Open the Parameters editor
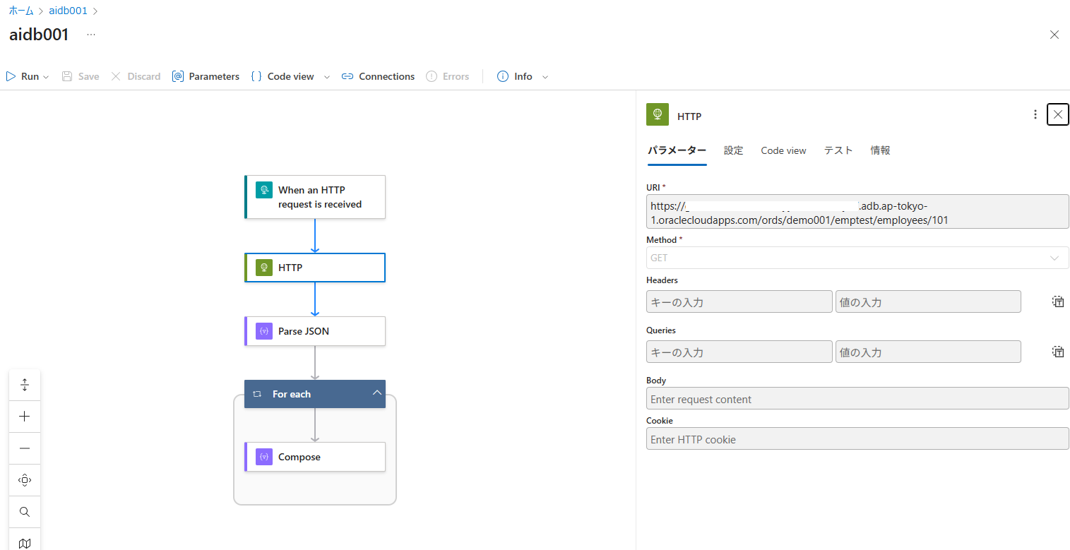The image size is (1070, 550). click(206, 76)
